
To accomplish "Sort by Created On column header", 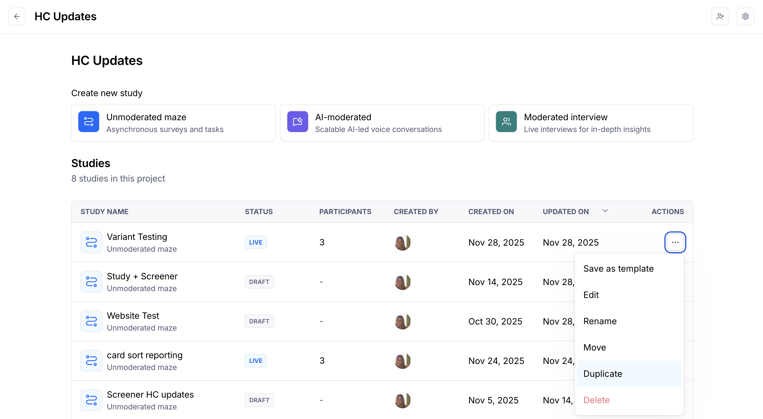I will 491,211.
